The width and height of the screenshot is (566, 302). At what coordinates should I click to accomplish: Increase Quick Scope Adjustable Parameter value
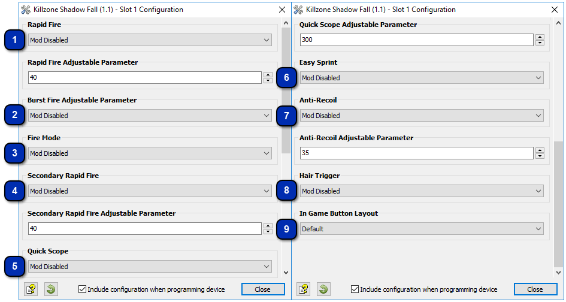(x=540, y=37)
